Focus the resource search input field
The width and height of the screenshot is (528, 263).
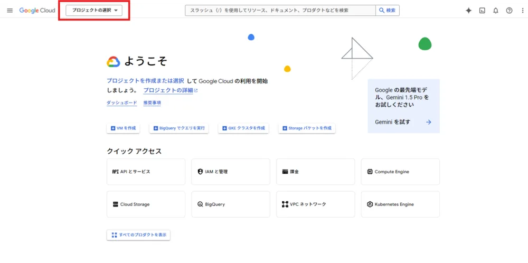click(x=280, y=11)
